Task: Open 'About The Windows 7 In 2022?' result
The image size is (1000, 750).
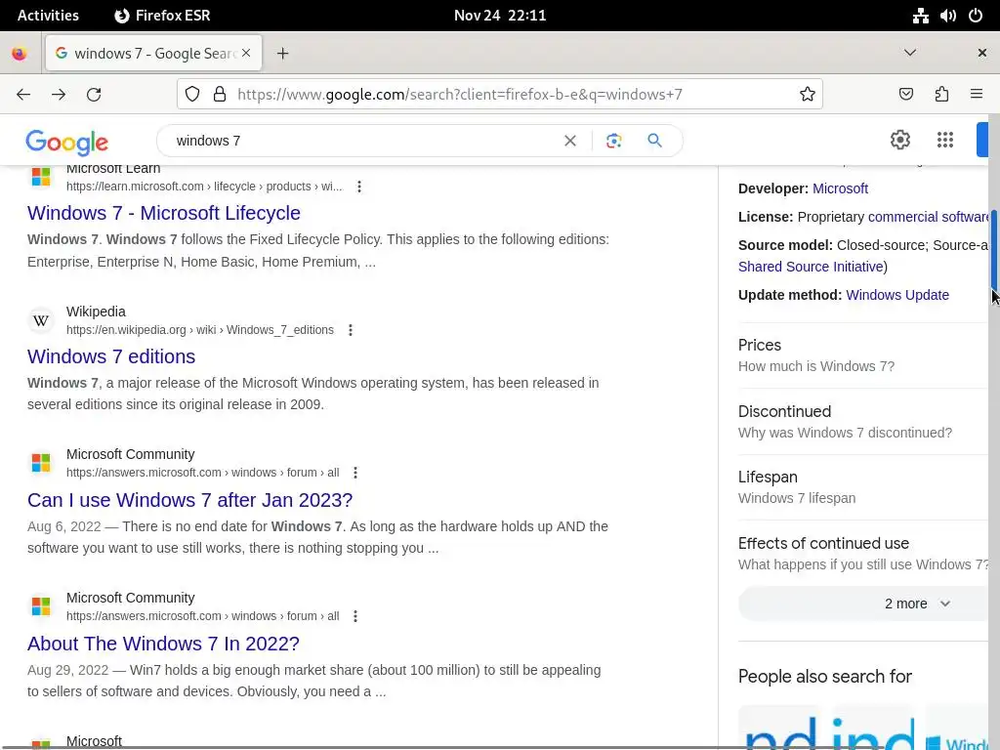Action: click(163, 644)
